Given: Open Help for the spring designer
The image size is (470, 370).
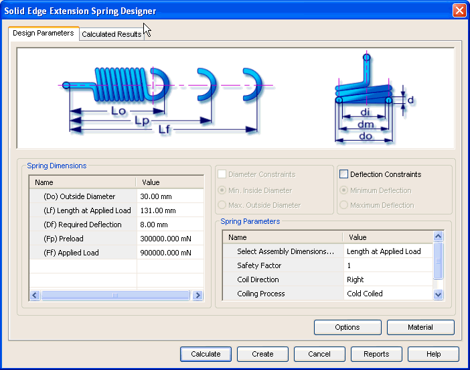Looking at the screenshot, I should pos(433,354).
